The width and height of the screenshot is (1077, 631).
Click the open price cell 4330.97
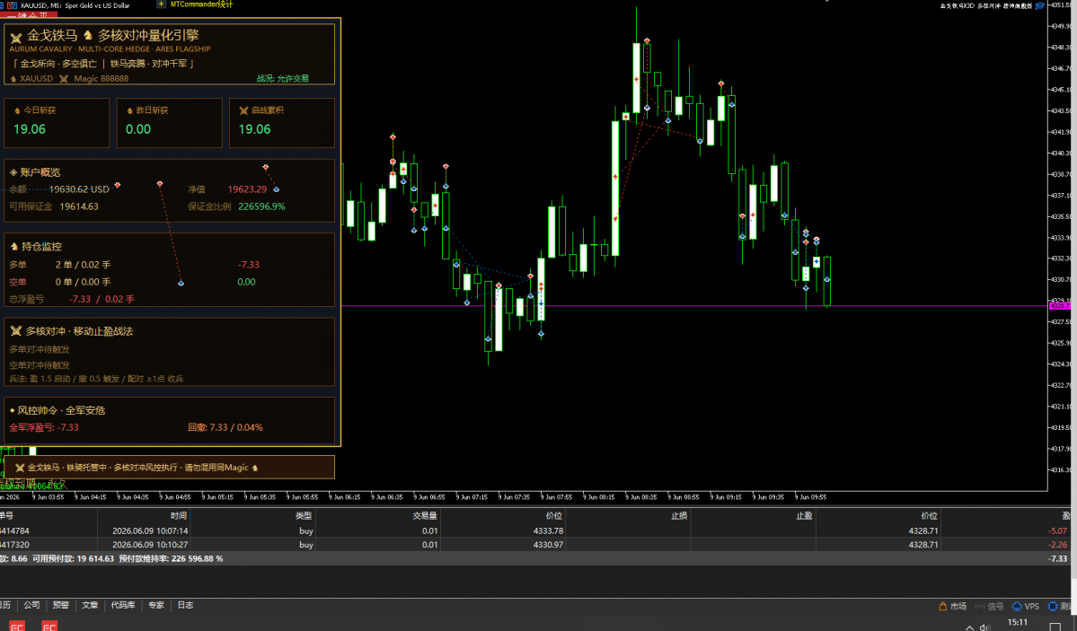pos(548,545)
